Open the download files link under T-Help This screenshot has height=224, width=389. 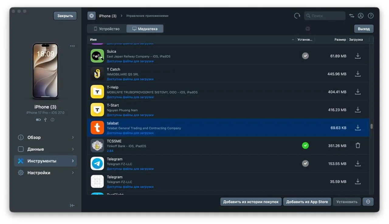(x=130, y=97)
